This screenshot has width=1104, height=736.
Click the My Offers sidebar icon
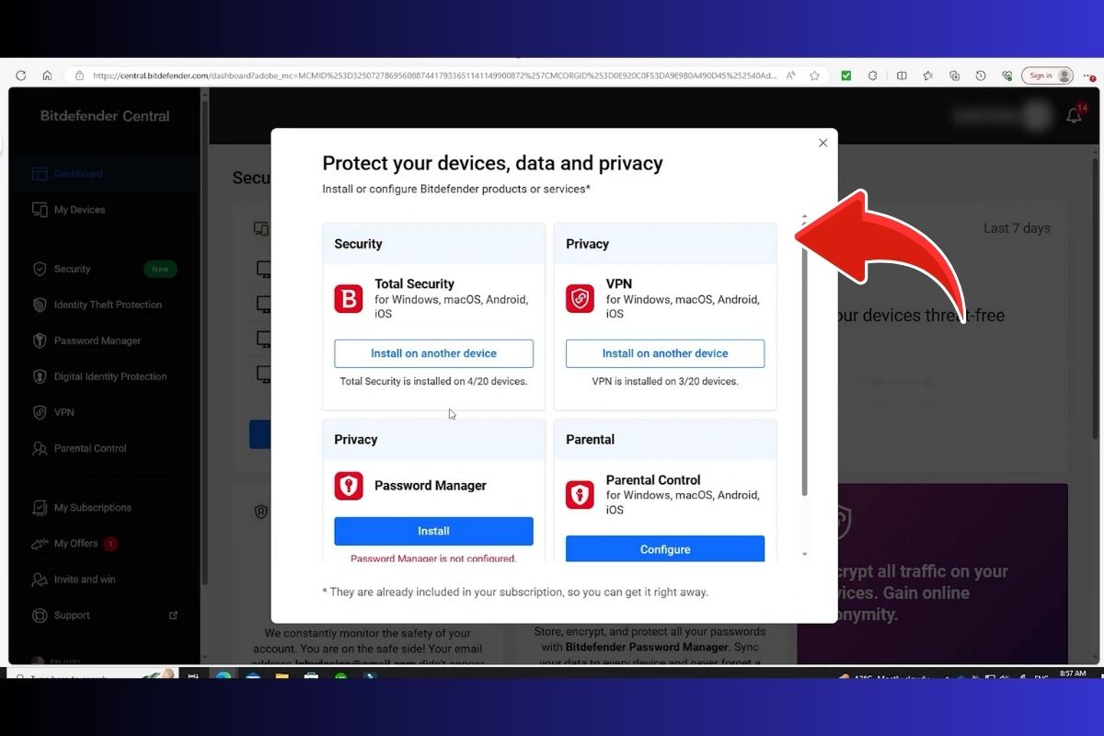coord(40,543)
